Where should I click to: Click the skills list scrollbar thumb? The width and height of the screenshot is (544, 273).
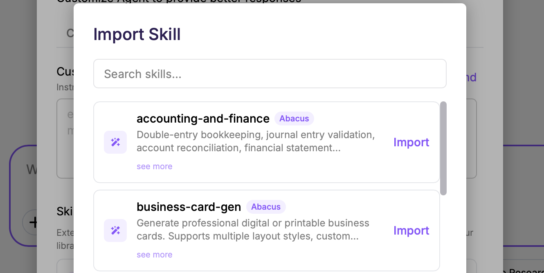point(443,148)
